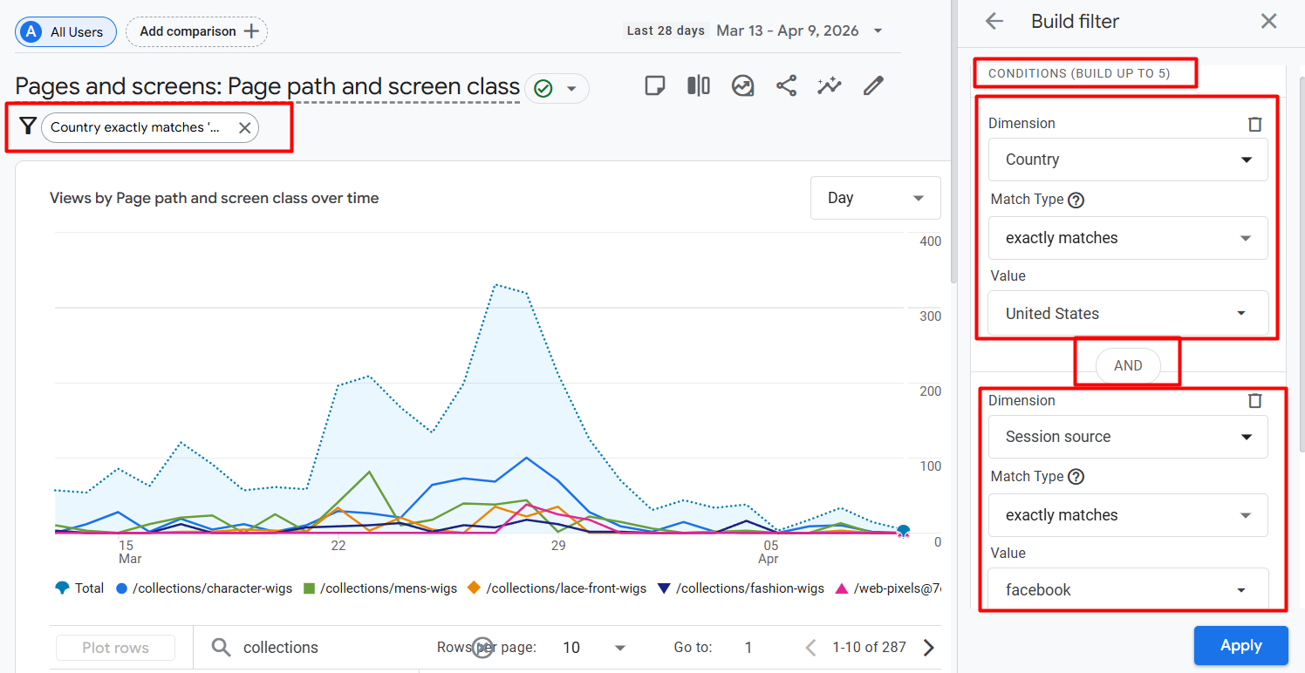Delete the Session source condition trash icon

coord(1254,401)
